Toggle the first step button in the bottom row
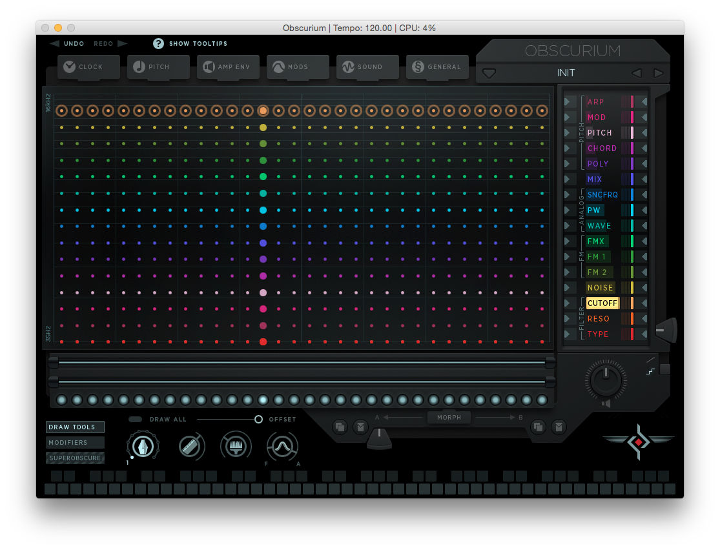720x550 pixels. 61,400
